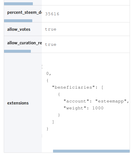Click the weight value 1000

98,108
